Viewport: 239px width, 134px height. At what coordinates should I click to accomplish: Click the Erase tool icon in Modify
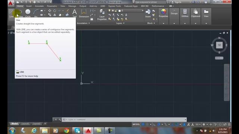[67, 11]
